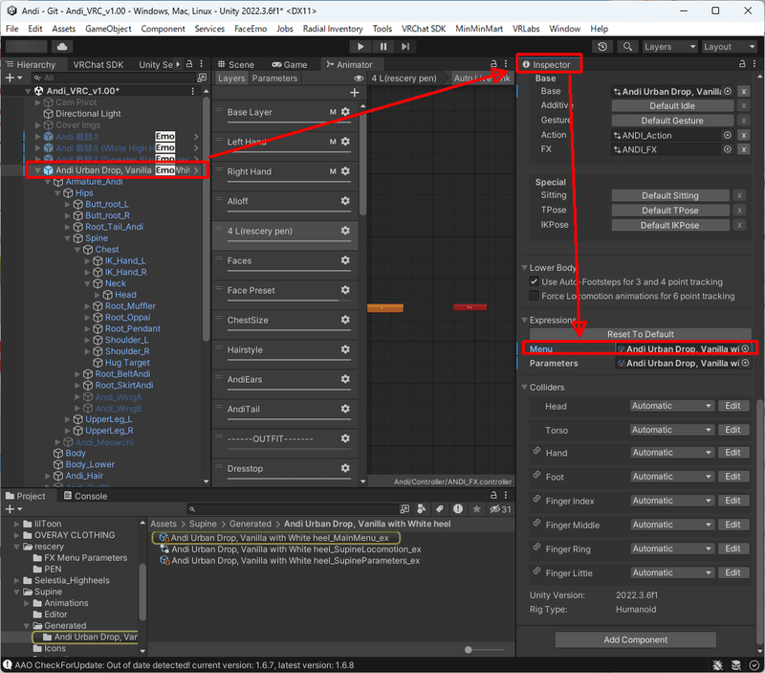Open Torso collider Automatic dropdown
This screenshot has width=765, height=673.
click(x=672, y=430)
